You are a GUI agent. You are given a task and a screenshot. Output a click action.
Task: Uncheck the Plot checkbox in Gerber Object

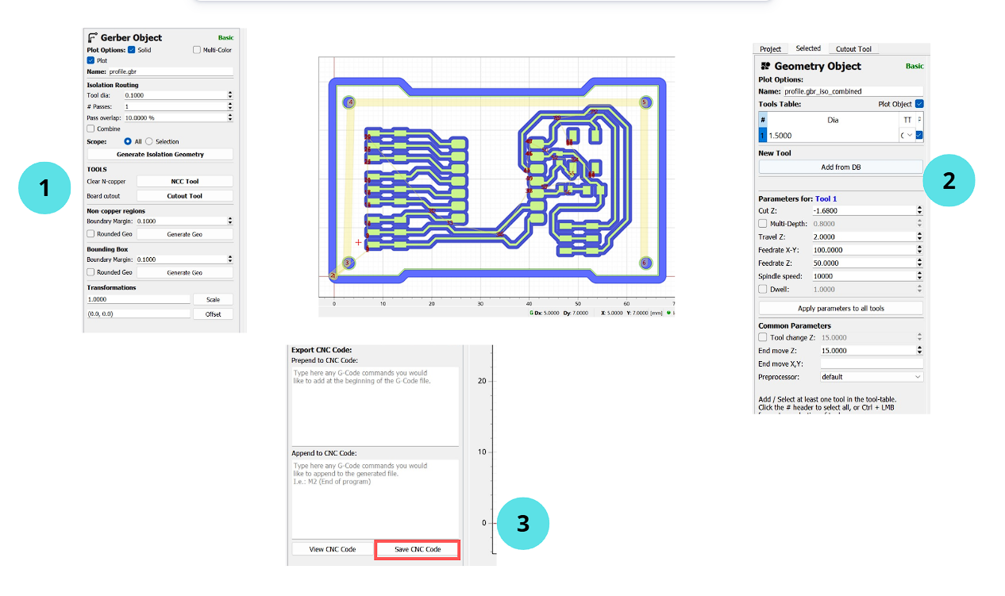pos(90,60)
